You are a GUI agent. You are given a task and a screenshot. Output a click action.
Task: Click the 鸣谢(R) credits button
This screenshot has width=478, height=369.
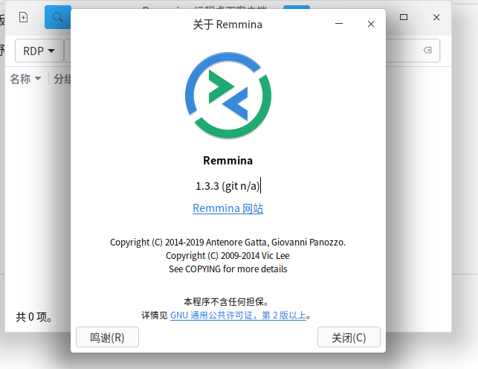coord(107,337)
